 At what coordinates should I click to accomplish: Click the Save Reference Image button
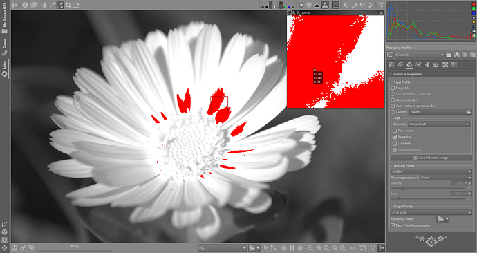431,158
